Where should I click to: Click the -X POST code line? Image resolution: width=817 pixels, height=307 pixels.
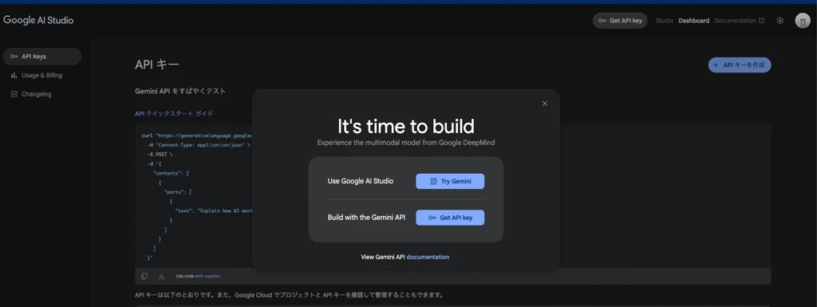point(160,155)
